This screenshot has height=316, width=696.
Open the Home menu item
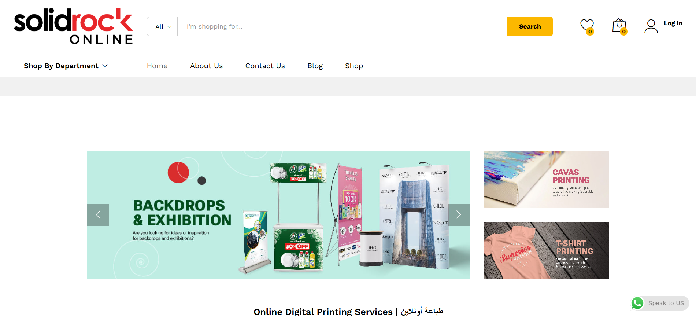click(157, 66)
